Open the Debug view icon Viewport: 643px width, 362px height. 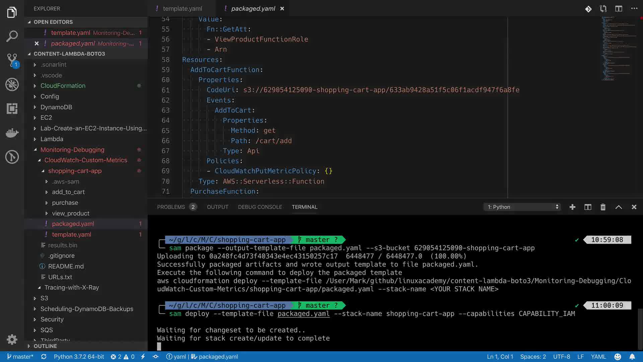(x=12, y=84)
